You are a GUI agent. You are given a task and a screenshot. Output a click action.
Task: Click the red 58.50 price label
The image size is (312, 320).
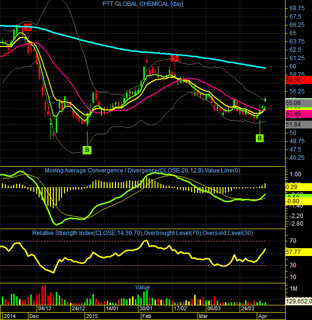299,80
